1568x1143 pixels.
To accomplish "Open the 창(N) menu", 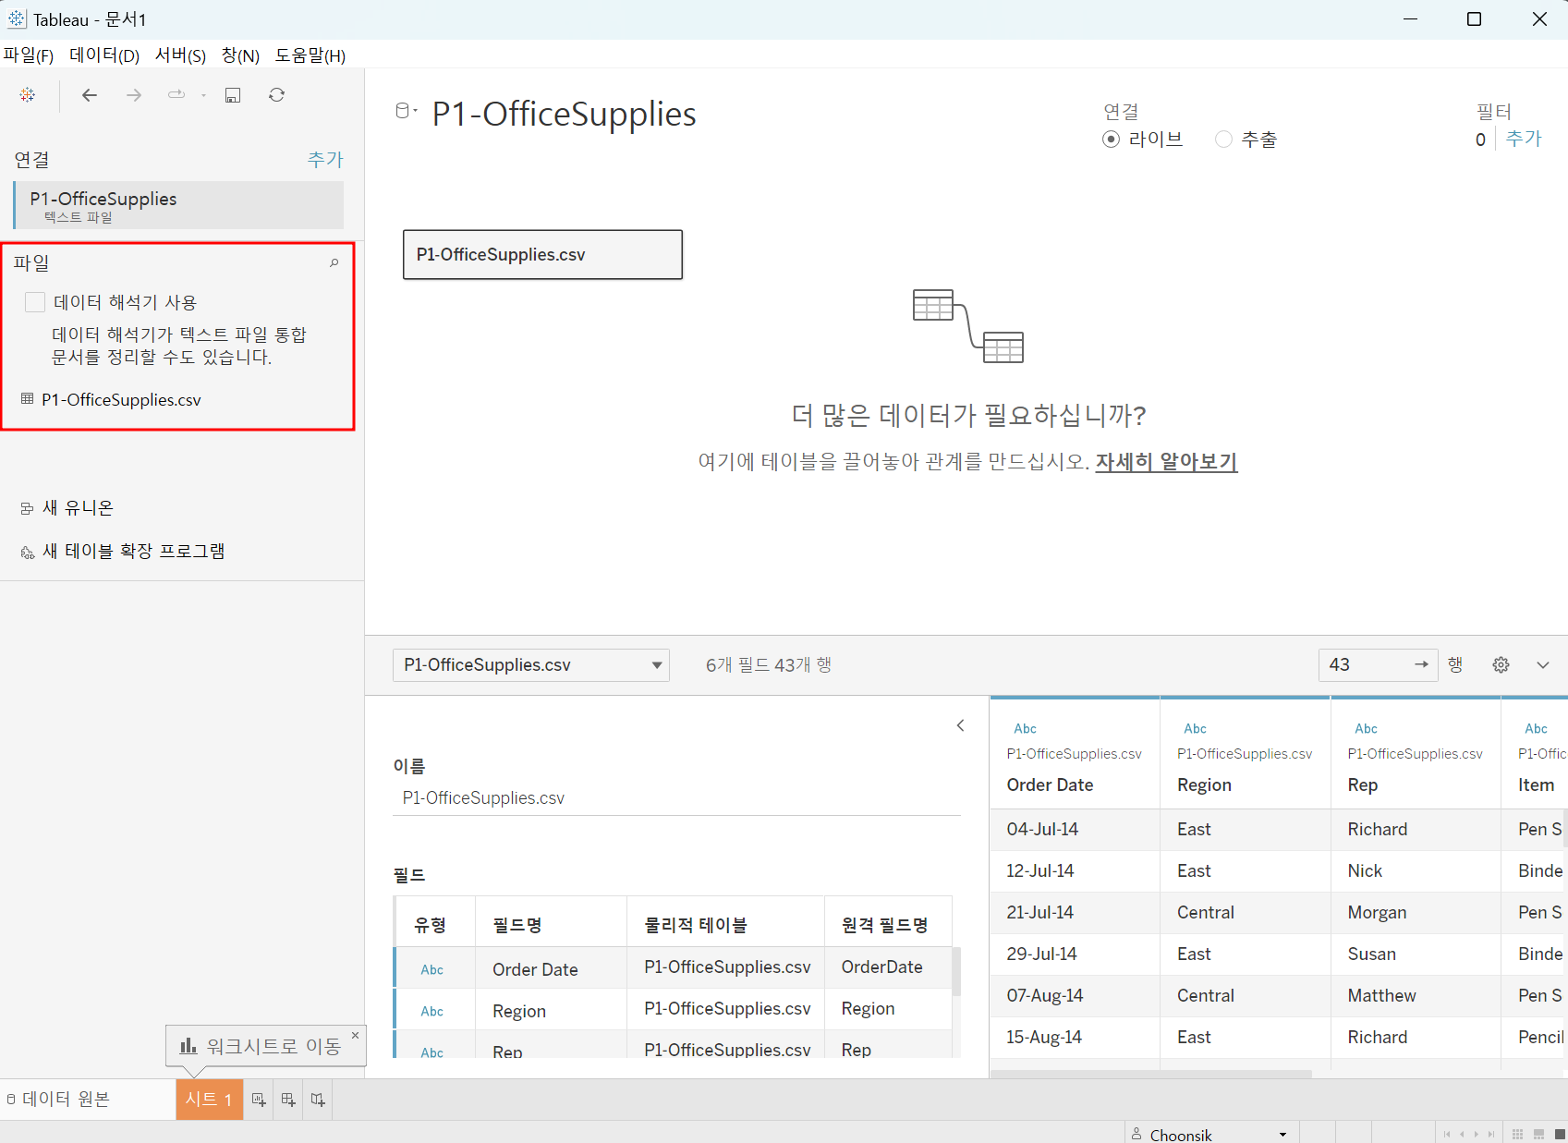I will click(x=240, y=55).
